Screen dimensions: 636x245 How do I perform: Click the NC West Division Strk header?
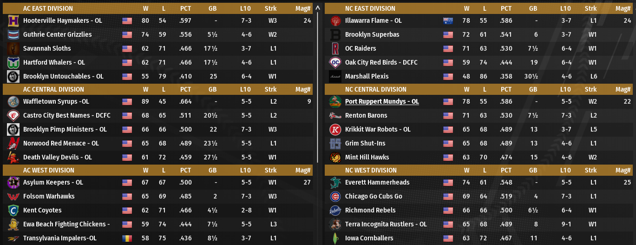pos(590,170)
